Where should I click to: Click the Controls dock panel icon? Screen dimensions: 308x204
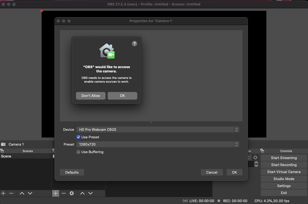click(x=262, y=151)
